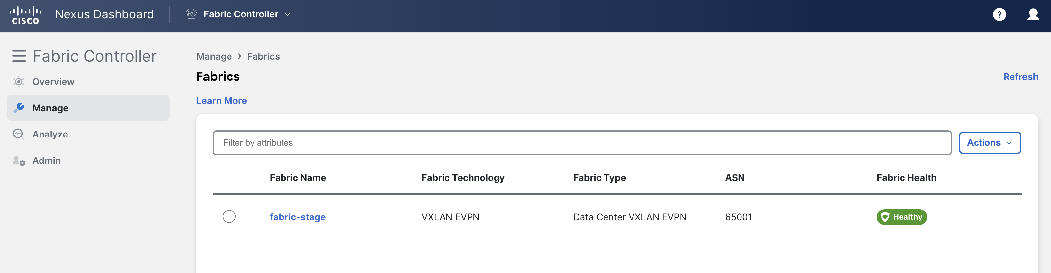Open the Admin menu item
This screenshot has height=273, width=1051.
point(46,161)
